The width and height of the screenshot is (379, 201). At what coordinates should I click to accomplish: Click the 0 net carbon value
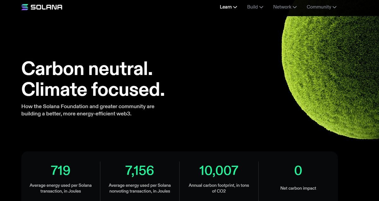pos(298,170)
